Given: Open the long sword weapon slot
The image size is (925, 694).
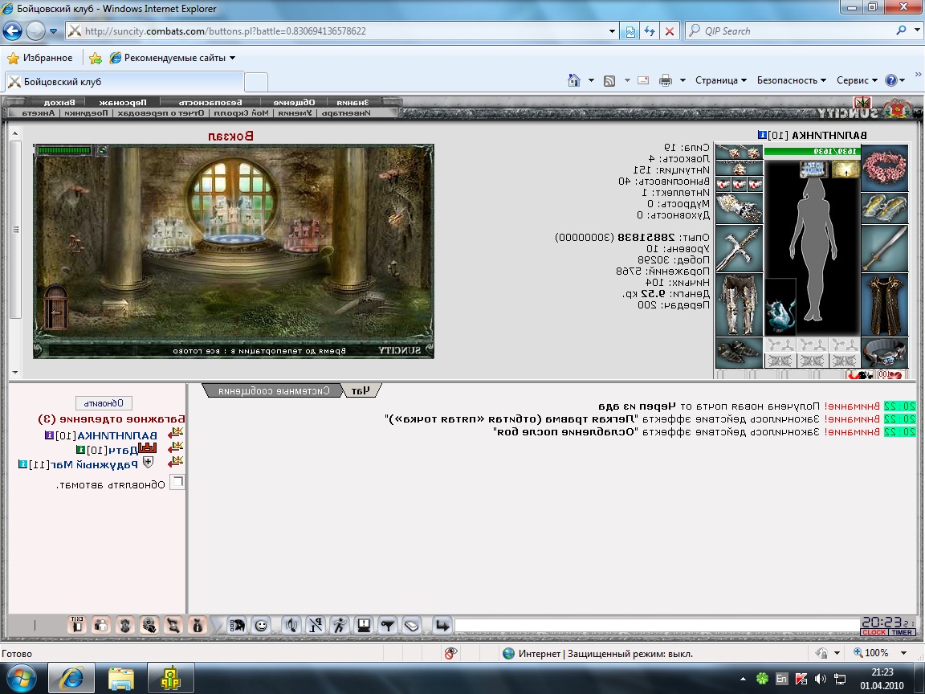Looking at the screenshot, I should (x=885, y=248).
